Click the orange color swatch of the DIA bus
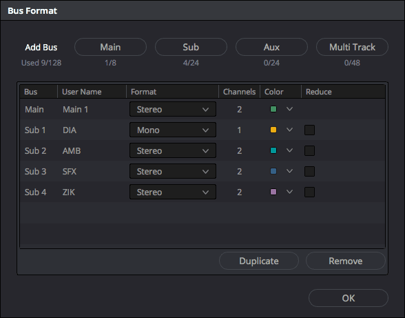 (273, 130)
